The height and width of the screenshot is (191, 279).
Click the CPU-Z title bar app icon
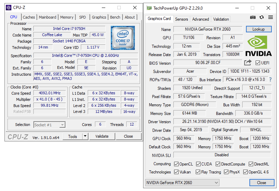(9, 8)
